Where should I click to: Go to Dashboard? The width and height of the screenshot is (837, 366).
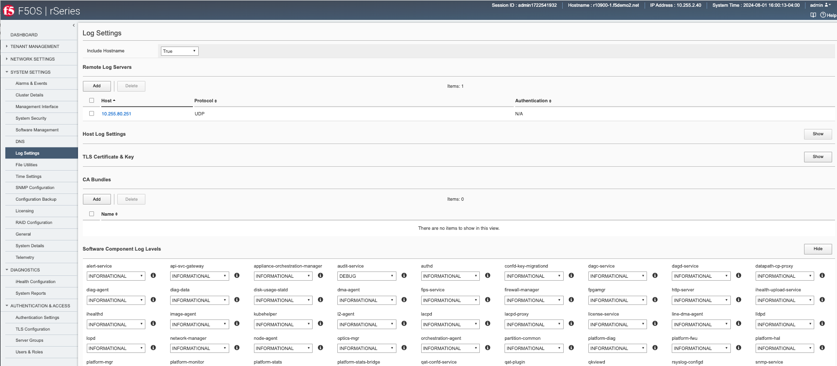[24, 35]
